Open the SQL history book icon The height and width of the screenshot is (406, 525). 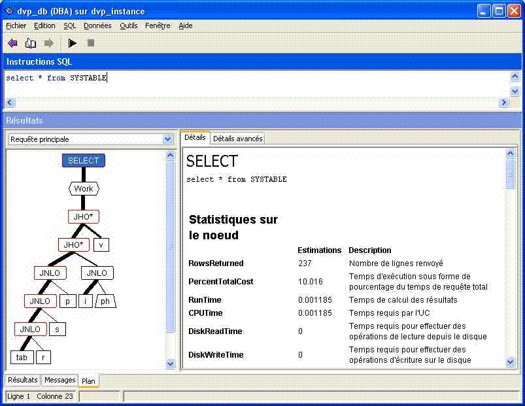pos(30,43)
